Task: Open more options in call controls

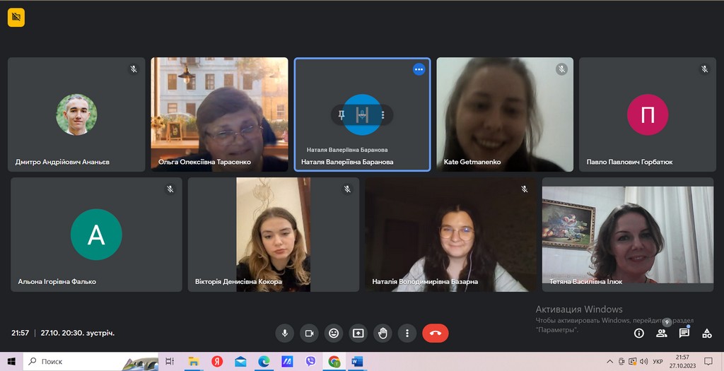Action: pyautogui.click(x=407, y=333)
